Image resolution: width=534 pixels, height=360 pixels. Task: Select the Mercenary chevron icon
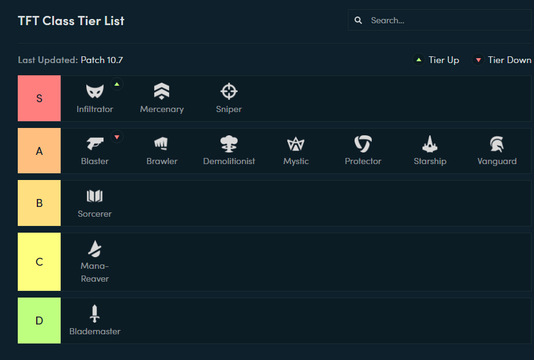click(162, 91)
